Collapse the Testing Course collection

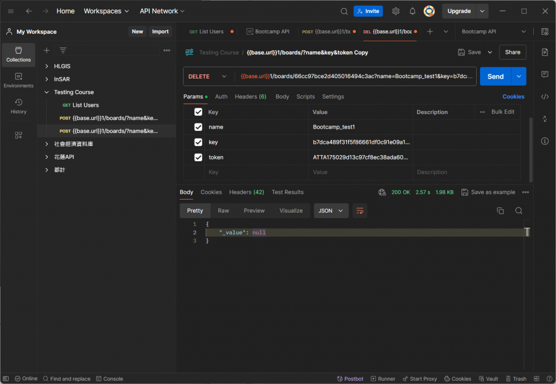47,92
